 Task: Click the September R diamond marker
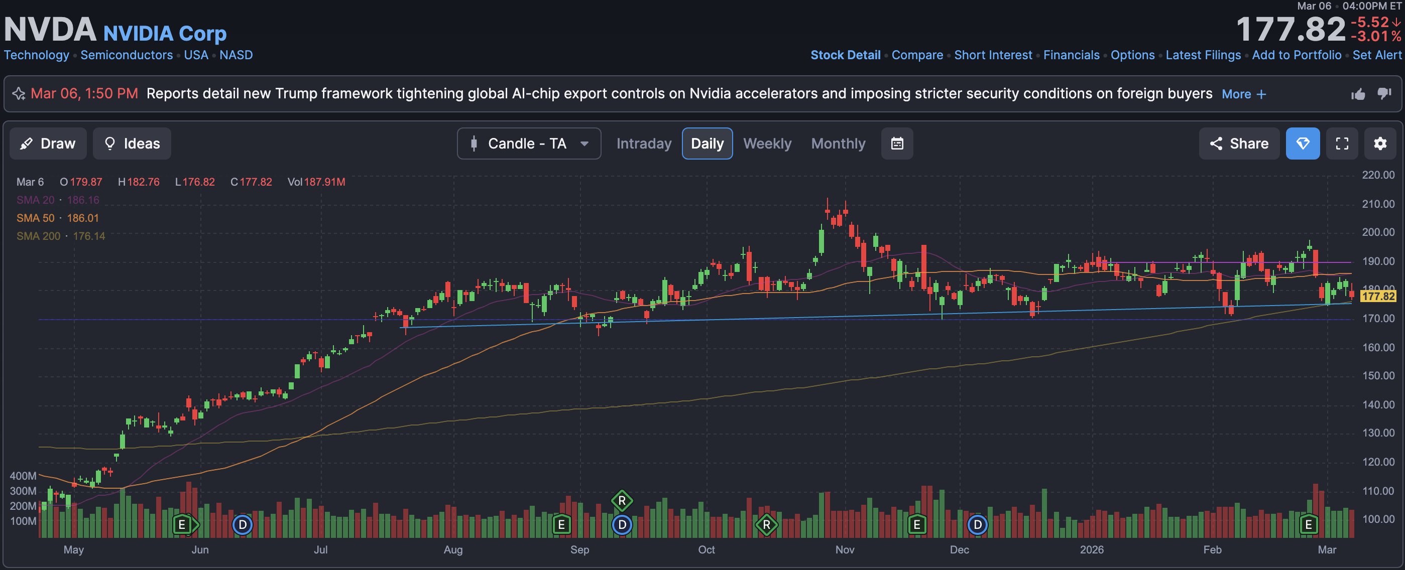point(622,500)
